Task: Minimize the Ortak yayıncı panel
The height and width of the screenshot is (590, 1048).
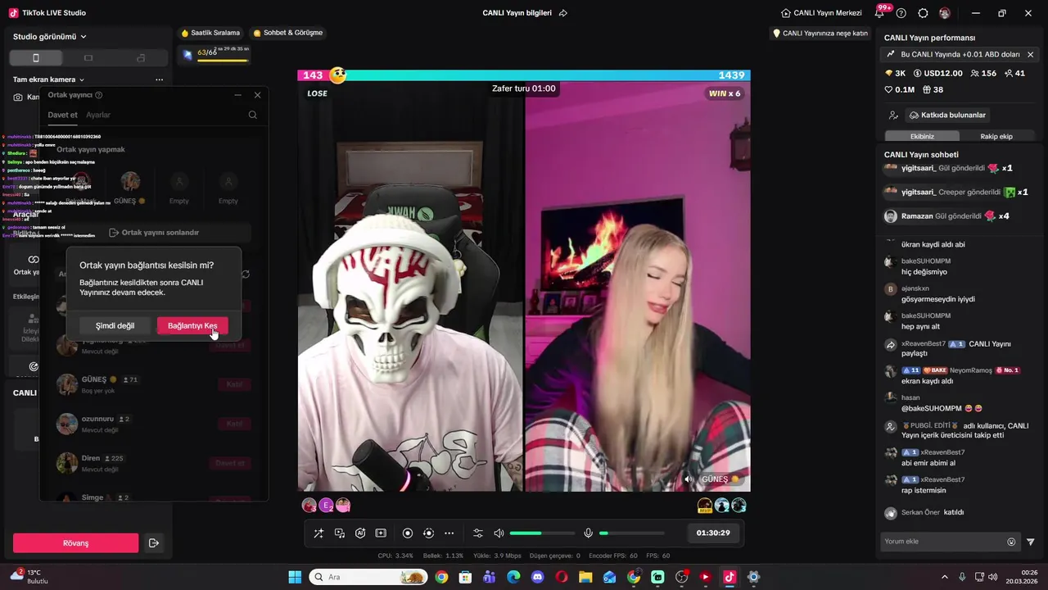Action: 238,95
